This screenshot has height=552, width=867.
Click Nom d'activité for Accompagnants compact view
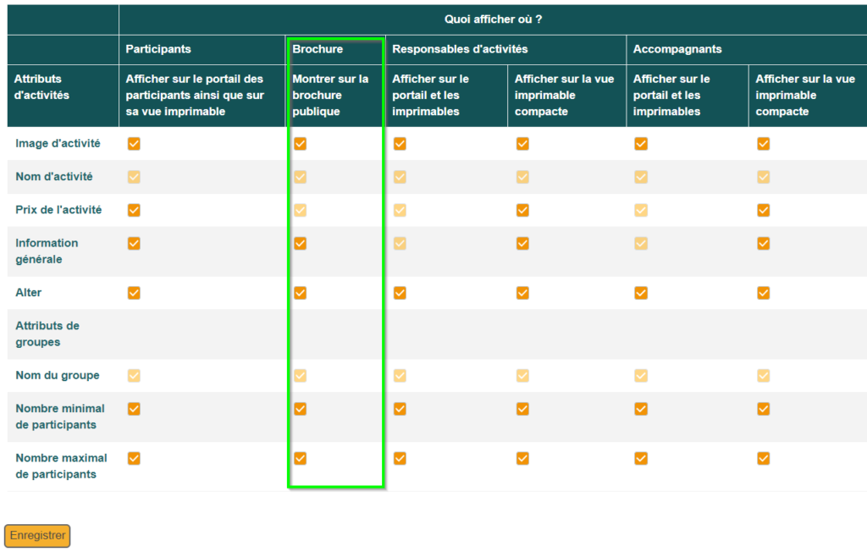tap(764, 177)
